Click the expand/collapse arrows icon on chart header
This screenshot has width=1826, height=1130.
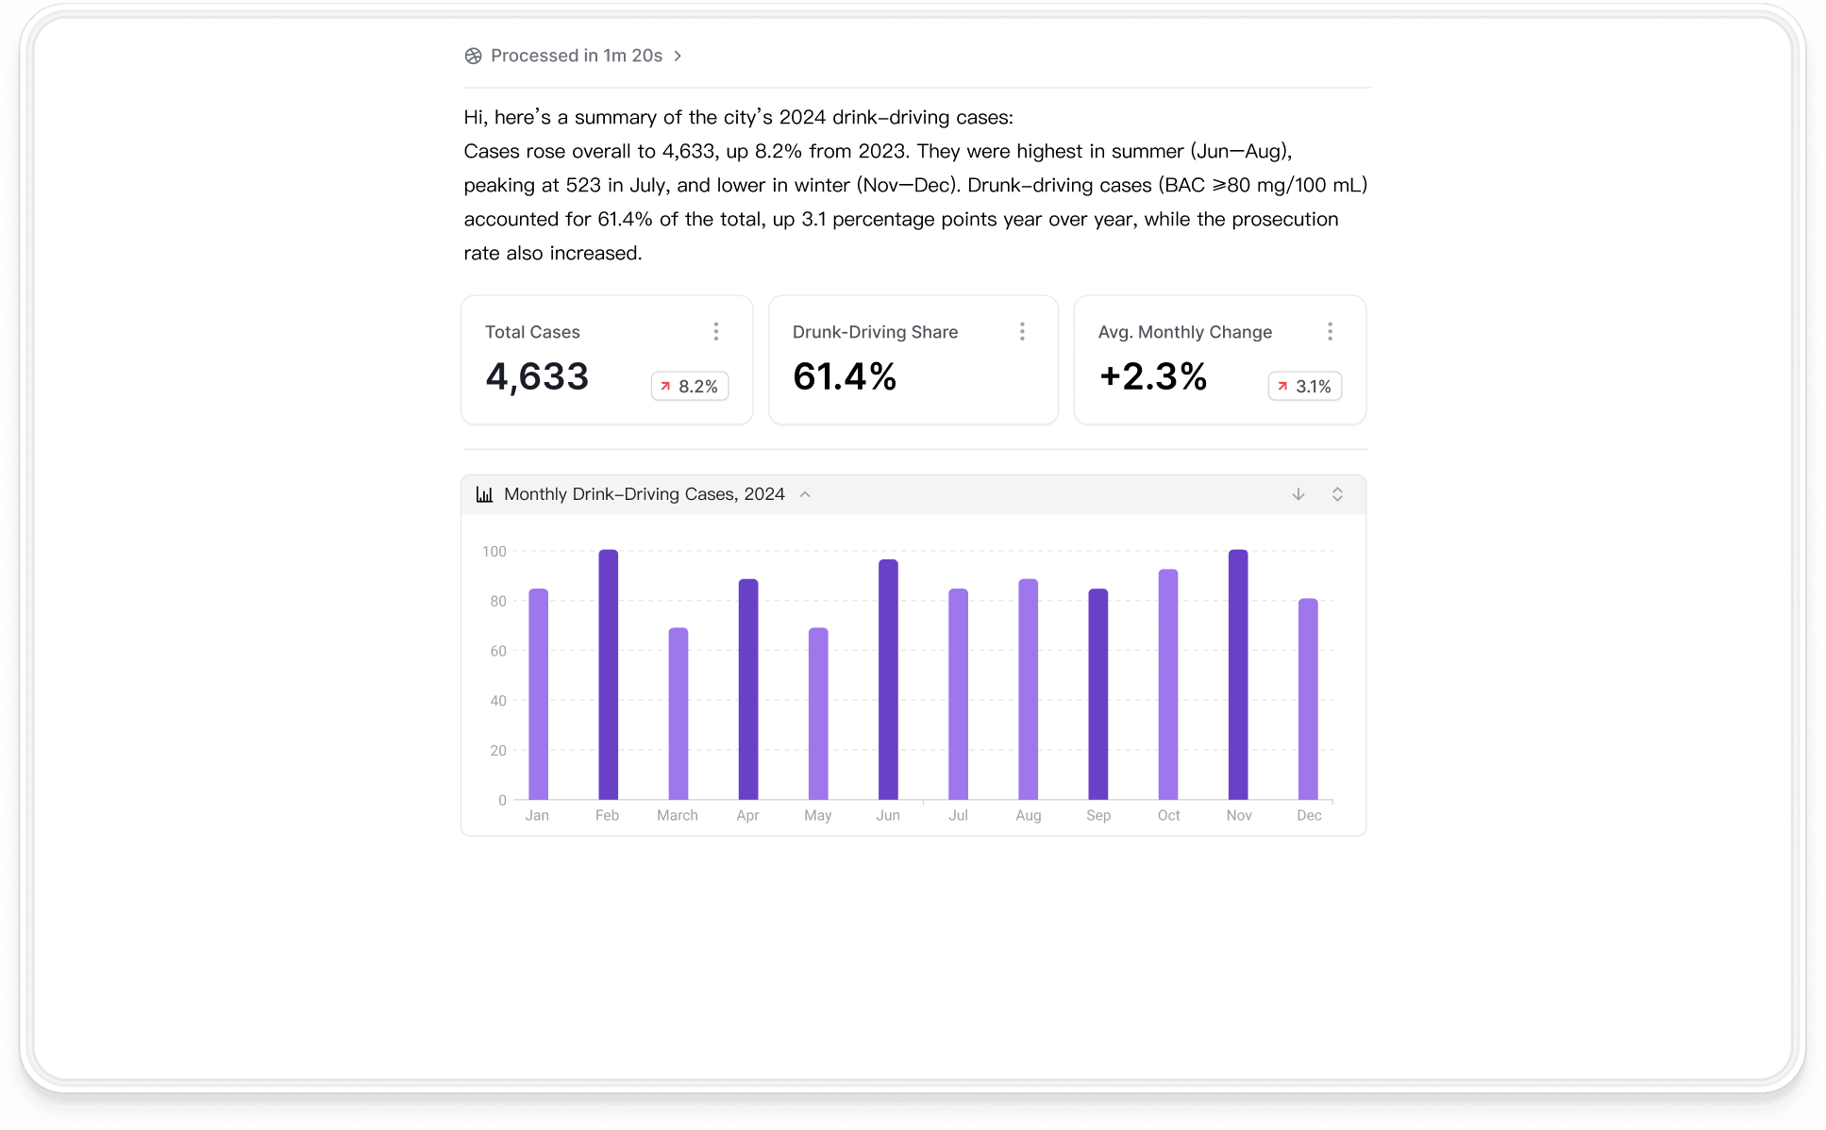click(x=1337, y=494)
